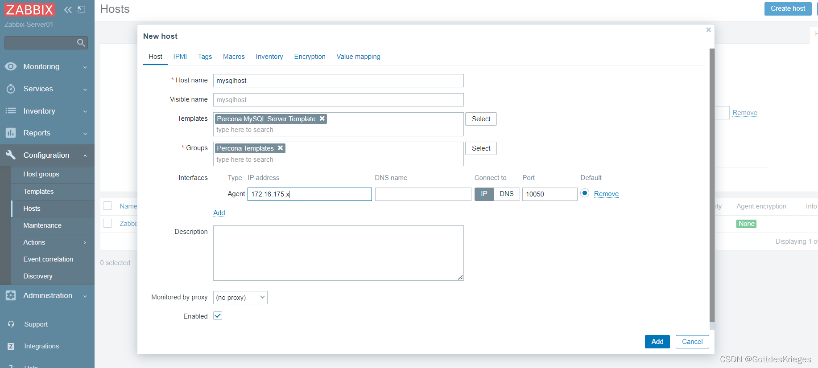Click the Reports bar chart icon
Image resolution: width=818 pixels, height=368 pixels.
click(x=11, y=133)
